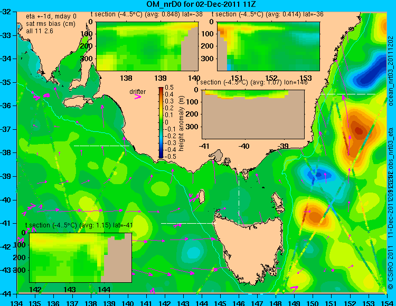
Task: Select the "height anomaly (m)" colorbar label
Action: click(181, 123)
